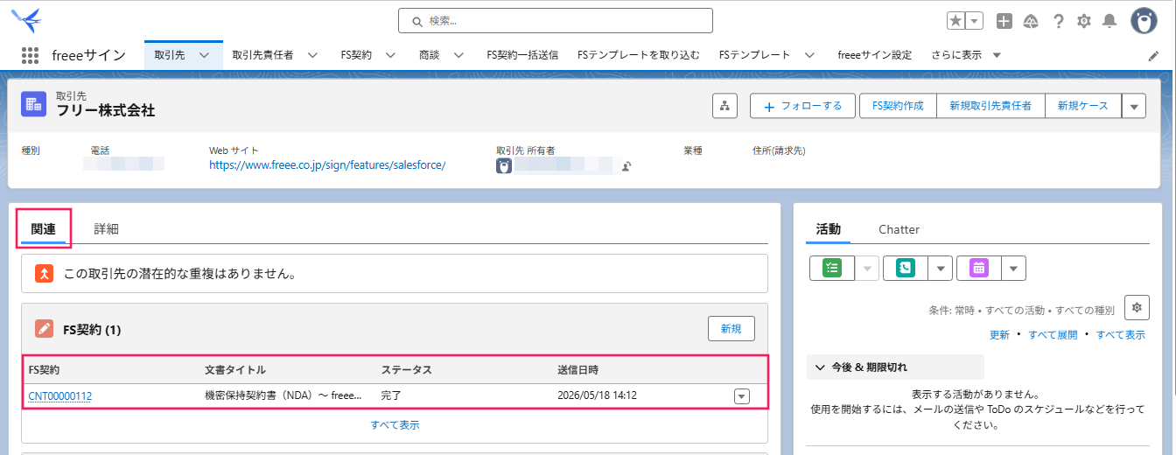This screenshot has height=455, width=1176.
Task: Open the FSテンプレート navigation tab
Action: (x=754, y=55)
